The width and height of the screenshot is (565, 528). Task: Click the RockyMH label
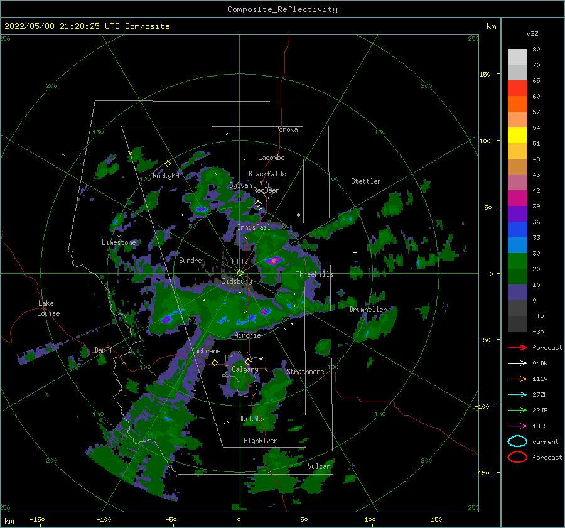tap(166, 176)
